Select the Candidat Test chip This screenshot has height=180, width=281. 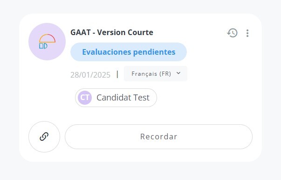click(x=116, y=98)
